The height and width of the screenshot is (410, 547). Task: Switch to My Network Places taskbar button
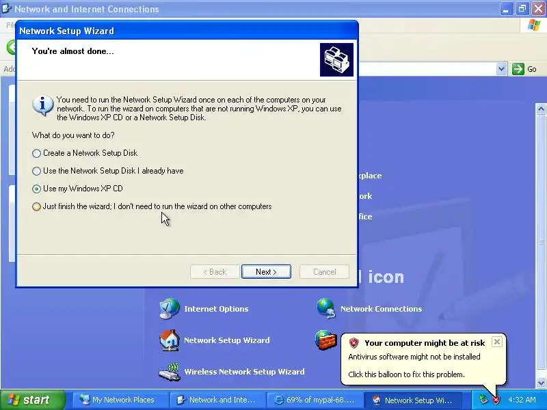coord(120,400)
